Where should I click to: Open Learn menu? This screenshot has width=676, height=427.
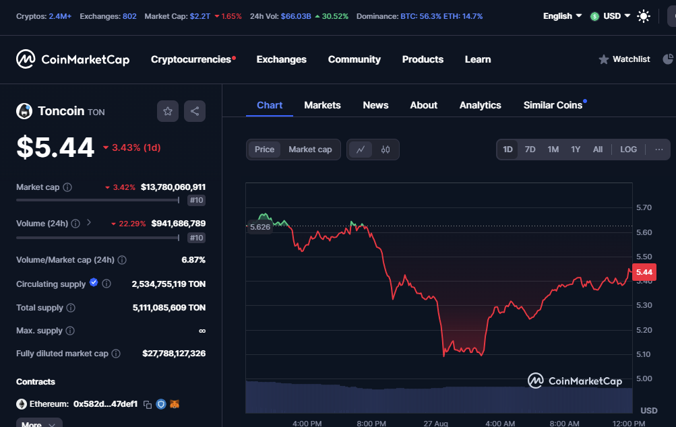point(478,59)
